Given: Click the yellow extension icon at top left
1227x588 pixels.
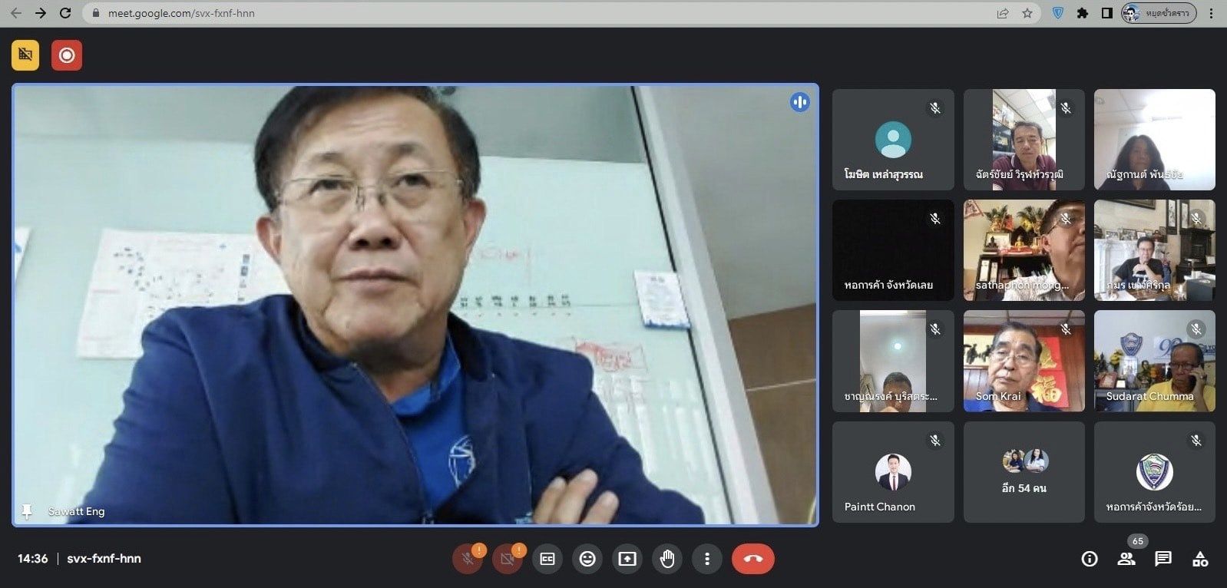Looking at the screenshot, I should coord(25,55).
